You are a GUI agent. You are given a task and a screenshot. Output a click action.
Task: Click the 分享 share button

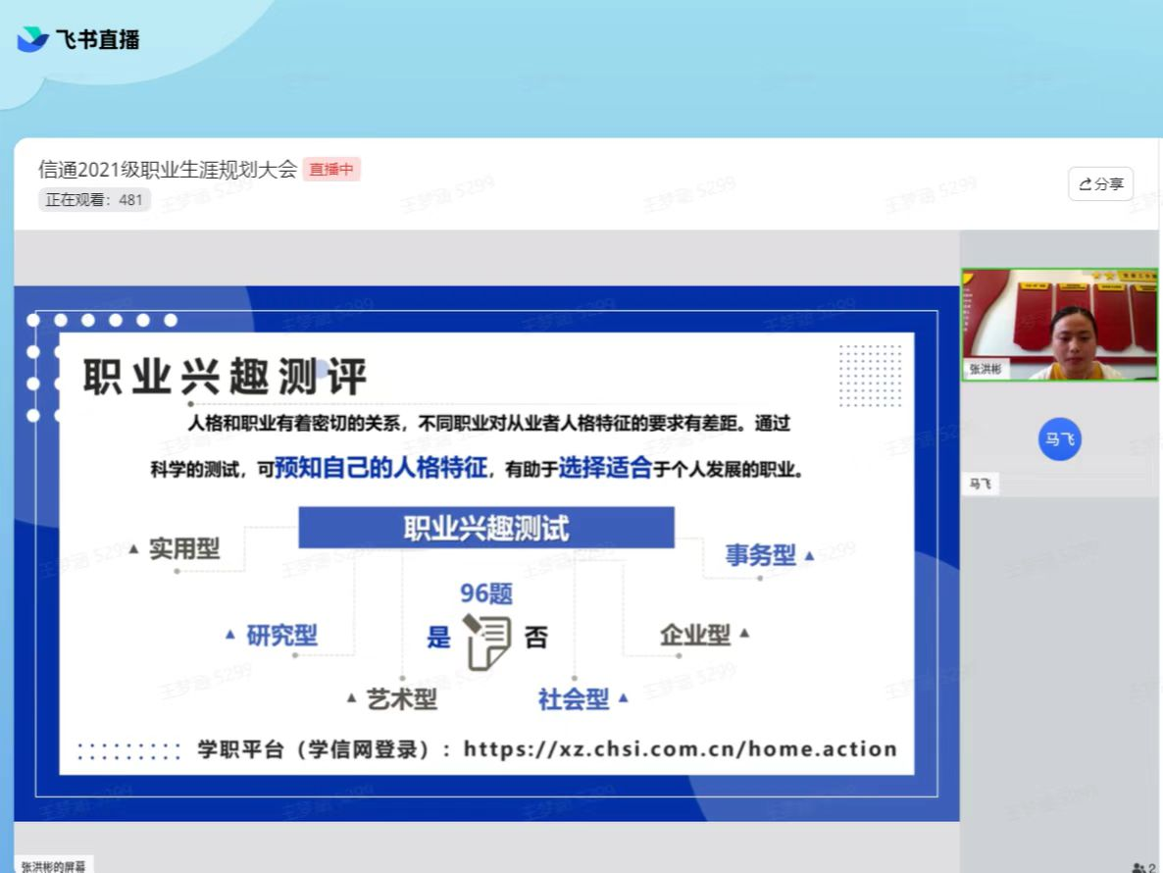pos(1100,184)
